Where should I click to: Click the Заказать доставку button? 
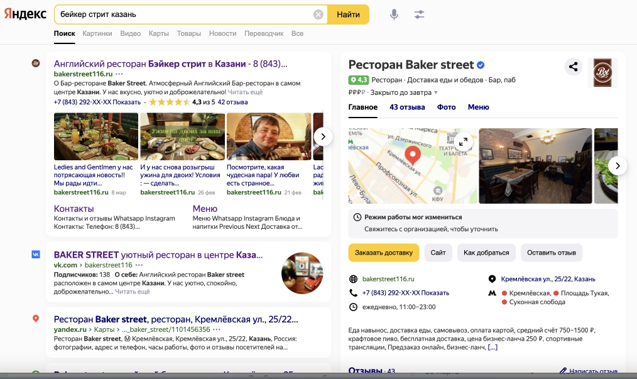pos(383,253)
